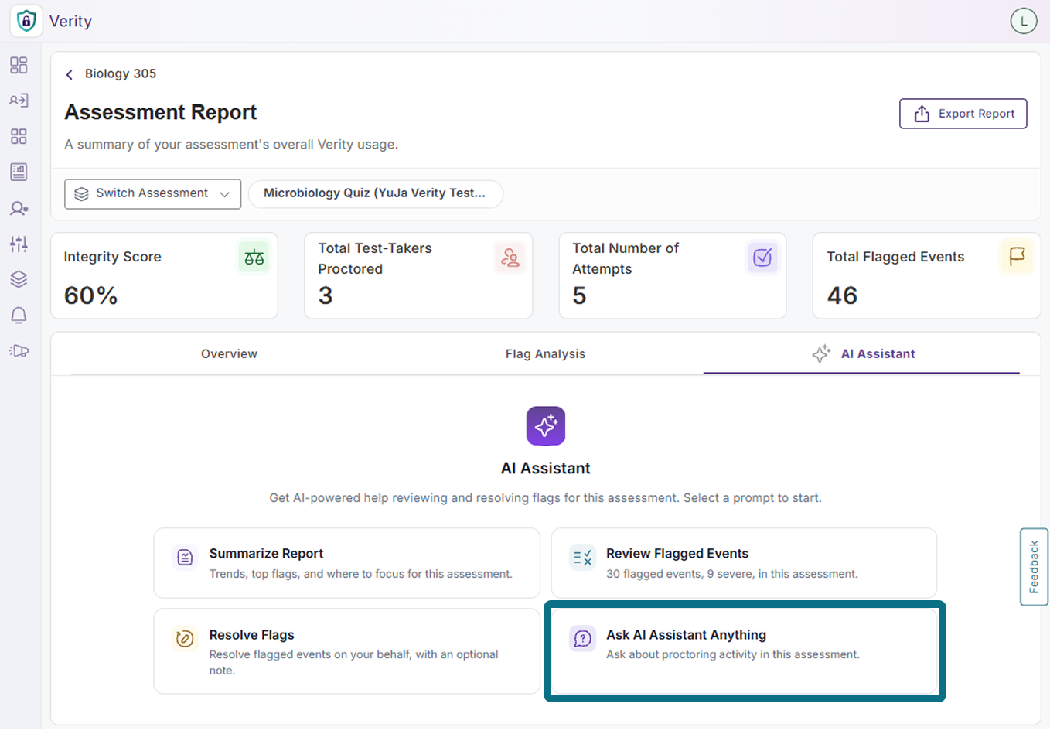Click the Total Number of Attempts value 5

click(x=579, y=295)
